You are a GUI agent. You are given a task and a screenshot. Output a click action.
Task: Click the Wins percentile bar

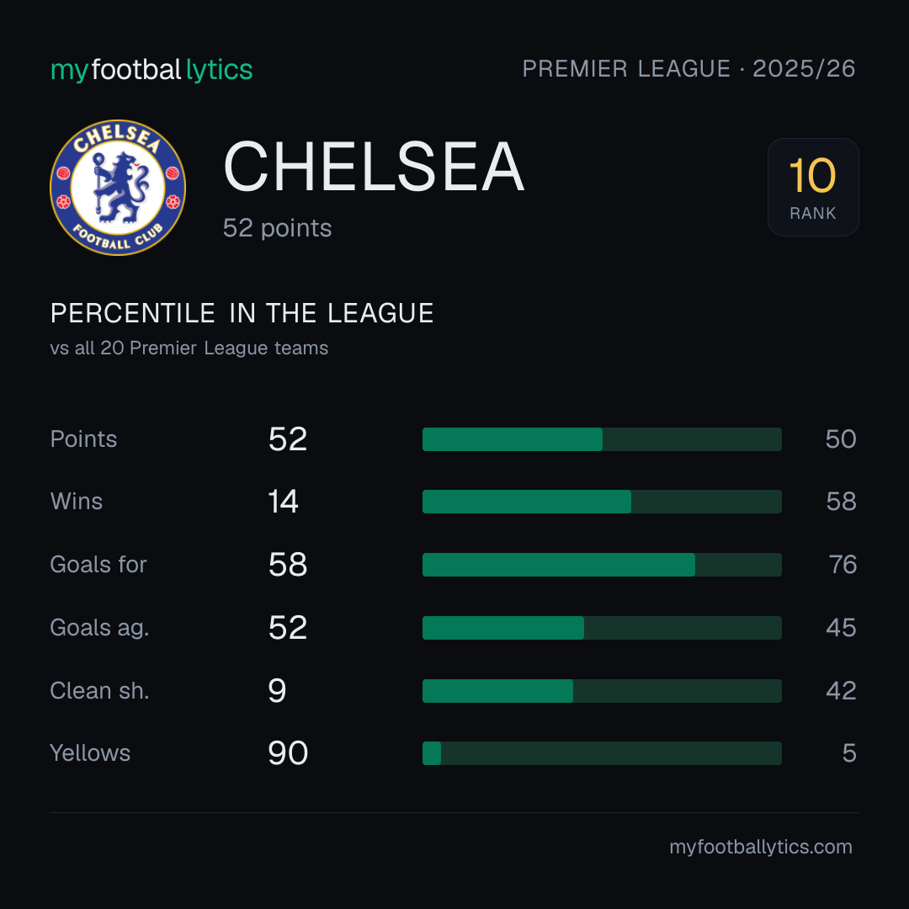point(602,502)
